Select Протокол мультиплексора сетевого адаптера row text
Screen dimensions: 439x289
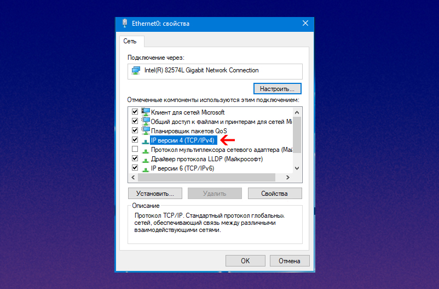tap(222, 150)
